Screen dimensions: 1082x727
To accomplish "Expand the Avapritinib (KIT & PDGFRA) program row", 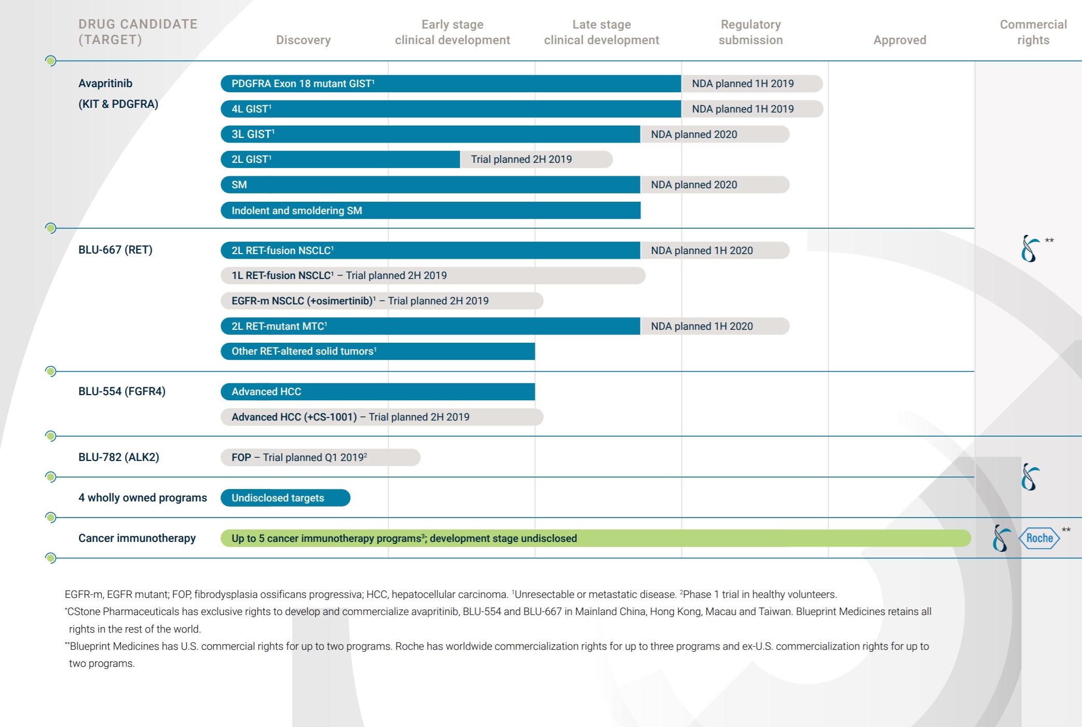I will click(x=119, y=94).
